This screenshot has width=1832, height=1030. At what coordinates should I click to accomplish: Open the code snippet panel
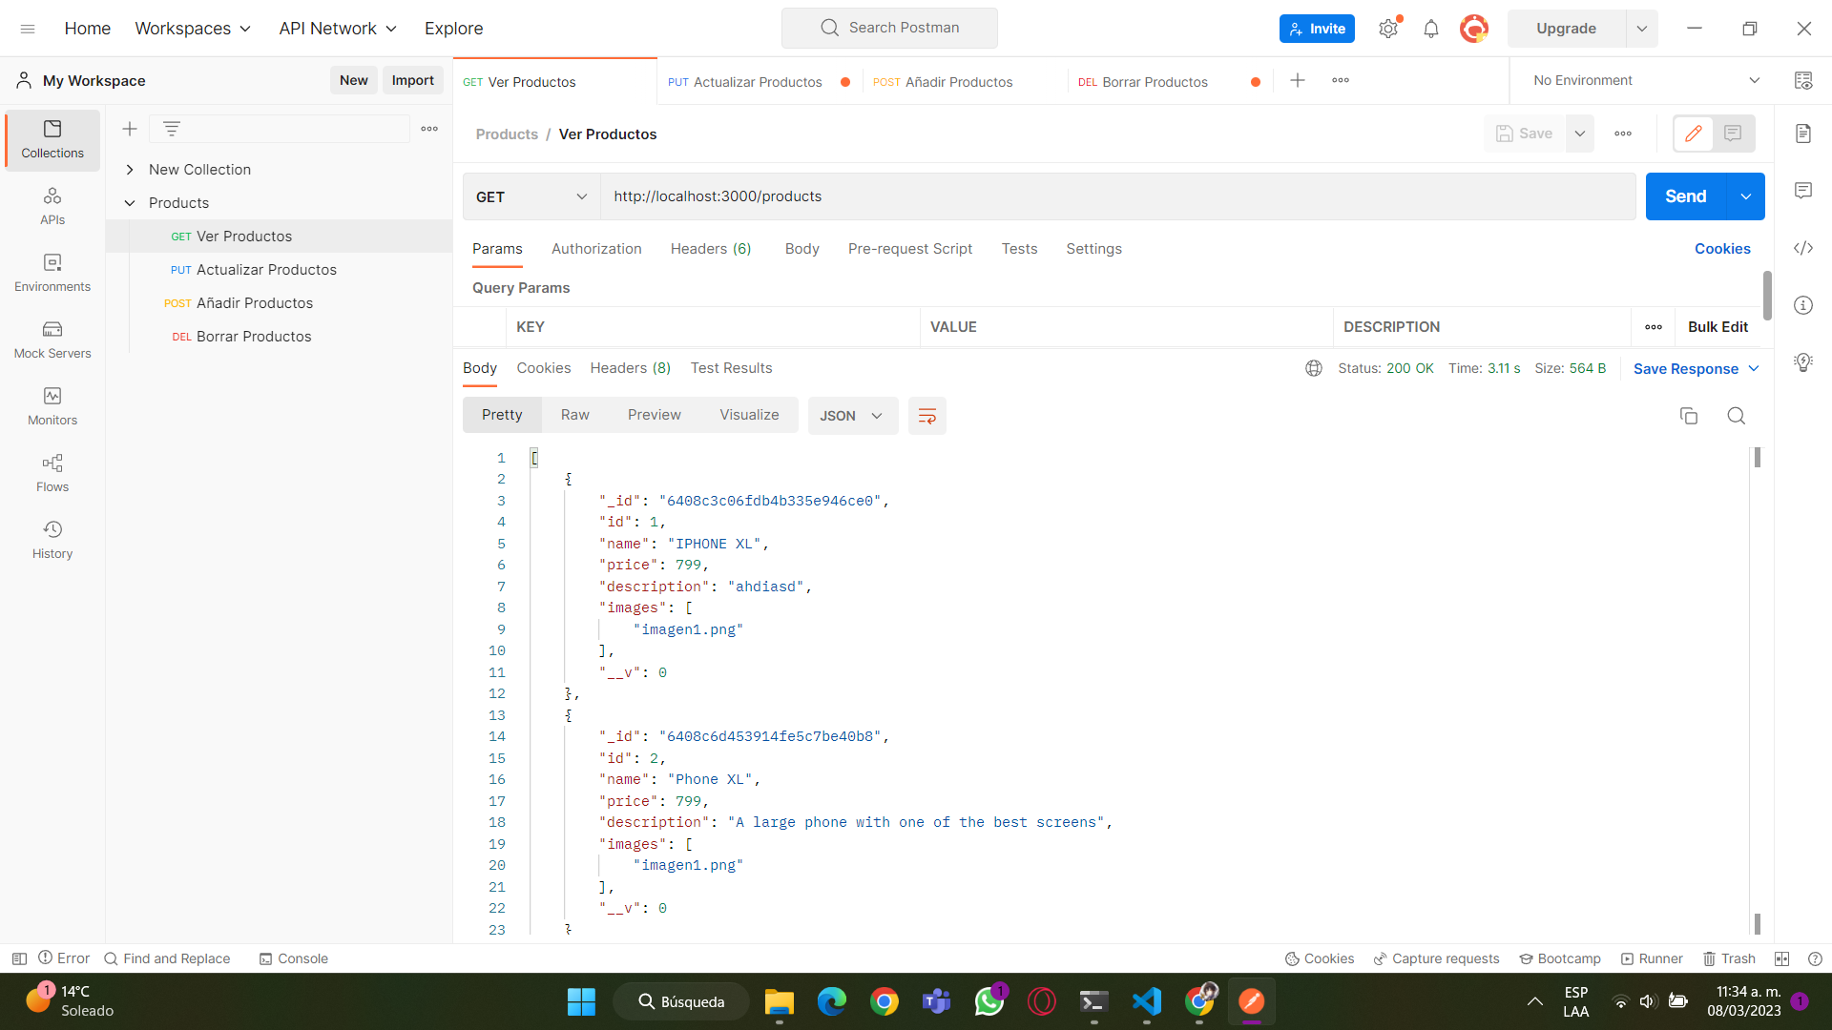coord(1803,248)
